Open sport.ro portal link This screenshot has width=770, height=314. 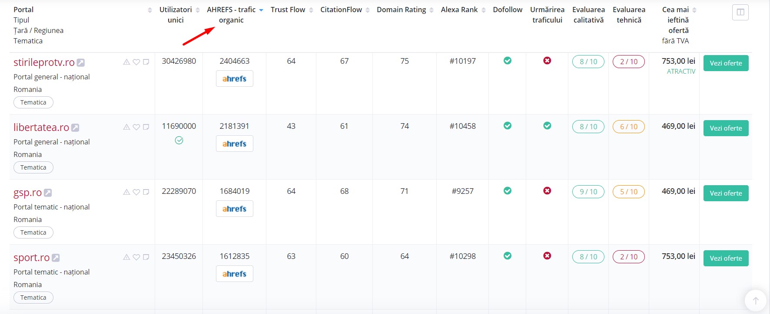coord(31,258)
